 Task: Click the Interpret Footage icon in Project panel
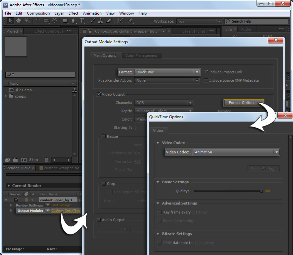pyautogui.click(x=7, y=160)
